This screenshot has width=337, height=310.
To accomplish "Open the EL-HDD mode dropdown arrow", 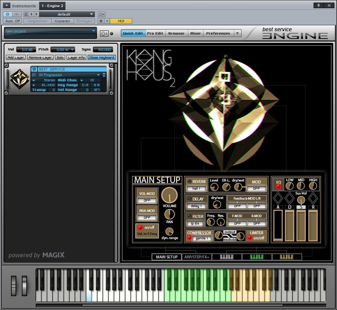I will [34, 85].
